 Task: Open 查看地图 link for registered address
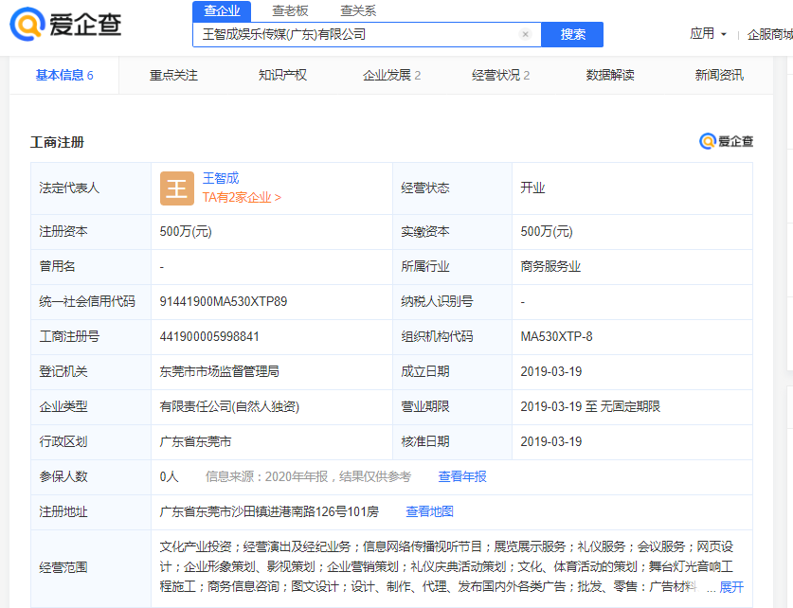point(429,511)
